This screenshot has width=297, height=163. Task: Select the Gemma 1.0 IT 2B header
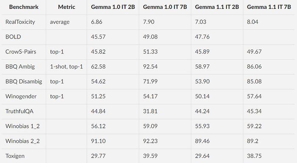113,7
